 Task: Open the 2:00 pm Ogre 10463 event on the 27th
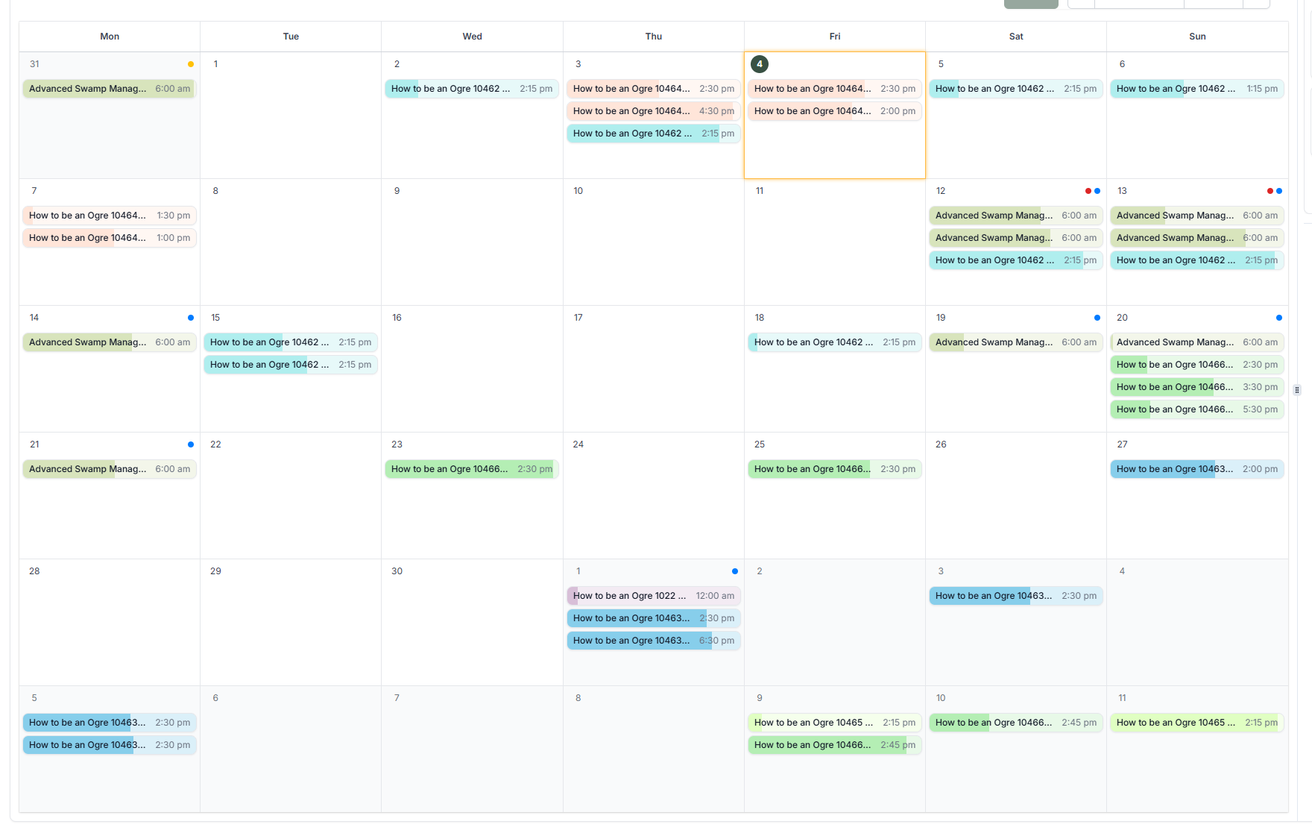[x=1197, y=469]
